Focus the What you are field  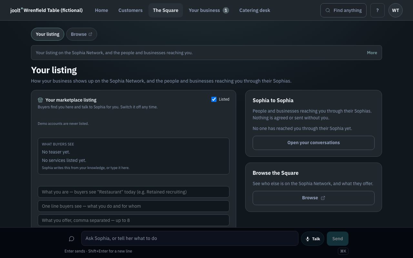click(x=134, y=192)
